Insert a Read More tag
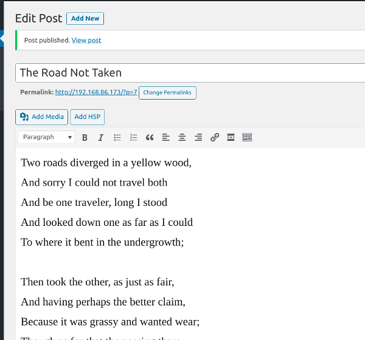 click(x=231, y=138)
